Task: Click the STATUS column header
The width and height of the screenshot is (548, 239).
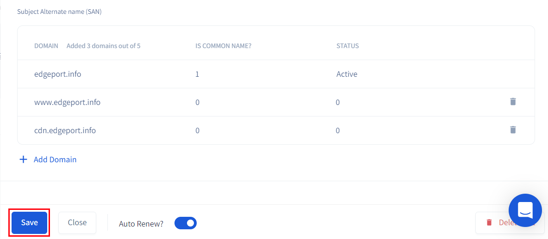Action: (x=348, y=46)
